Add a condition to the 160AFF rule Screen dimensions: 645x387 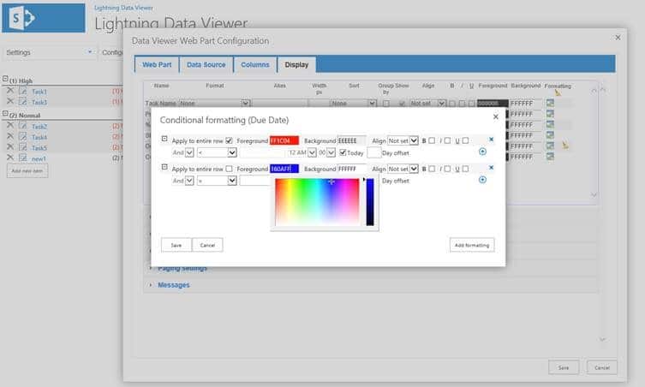click(x=482, y=180)
